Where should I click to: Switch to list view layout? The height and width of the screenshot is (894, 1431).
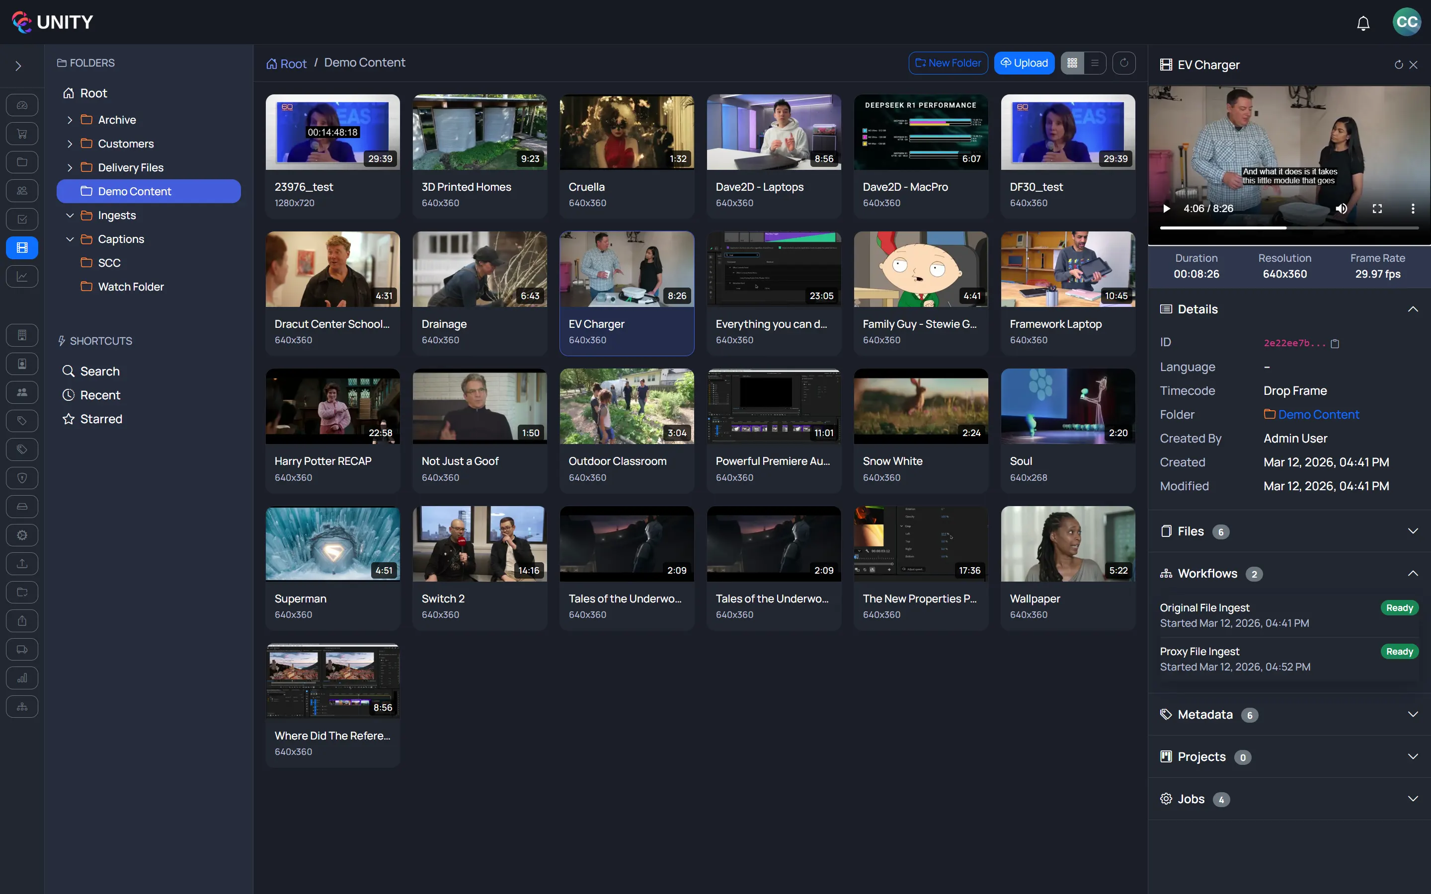click(1095, 63)
